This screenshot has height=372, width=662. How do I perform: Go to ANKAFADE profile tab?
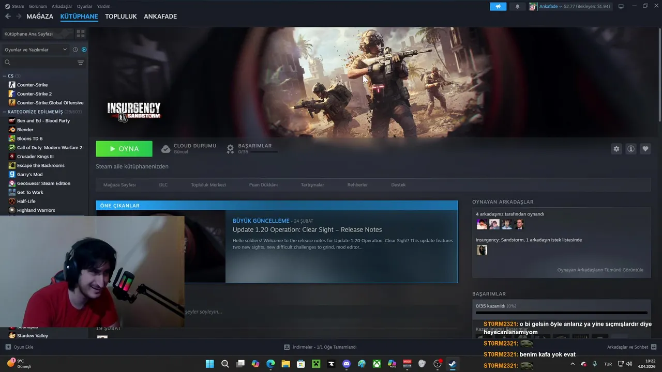tap(160, 17)
